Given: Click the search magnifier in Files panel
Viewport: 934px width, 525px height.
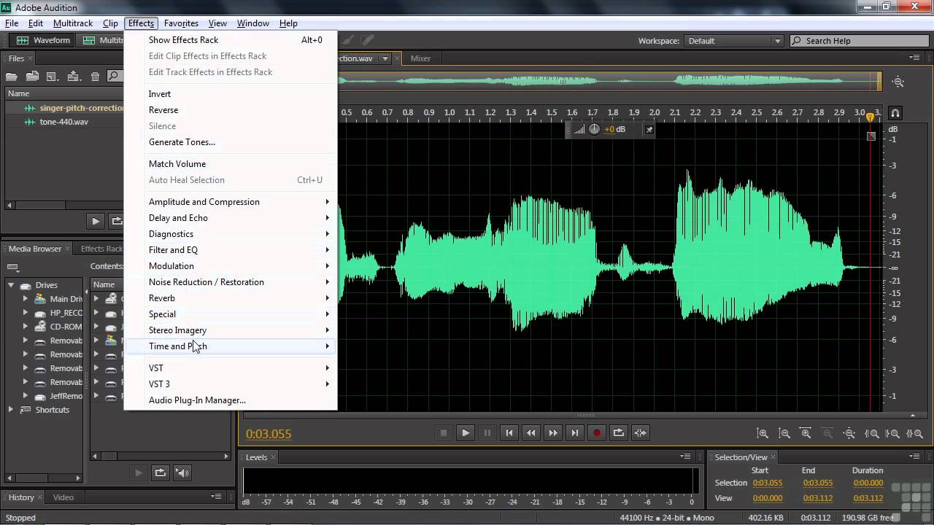Looking at the screenshot, I should coord(114,76).
